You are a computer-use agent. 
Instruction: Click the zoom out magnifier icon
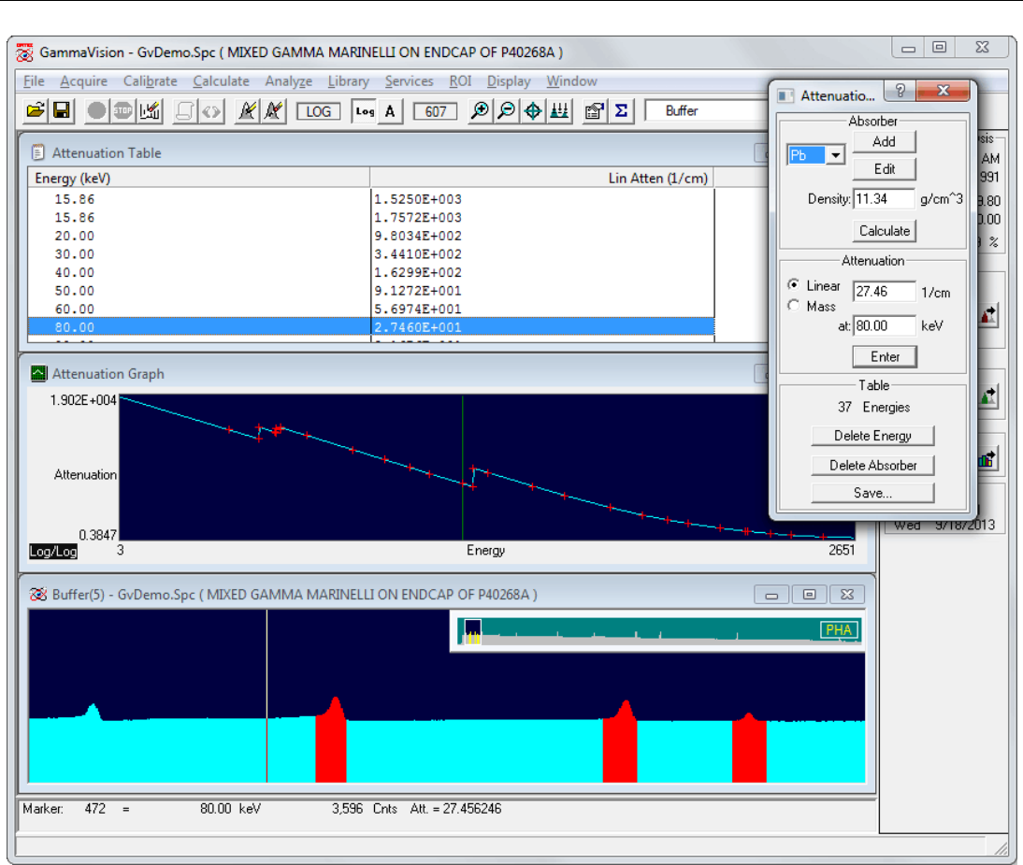[x=506, y=111]
